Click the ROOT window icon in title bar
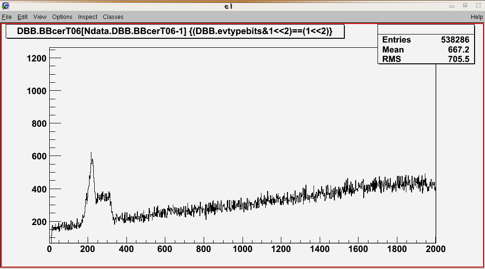 coord(6,6)
